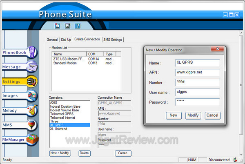Minimize the Phone Suite window
The width and height of the screenshot is (245, 164).
pos(225,15)
